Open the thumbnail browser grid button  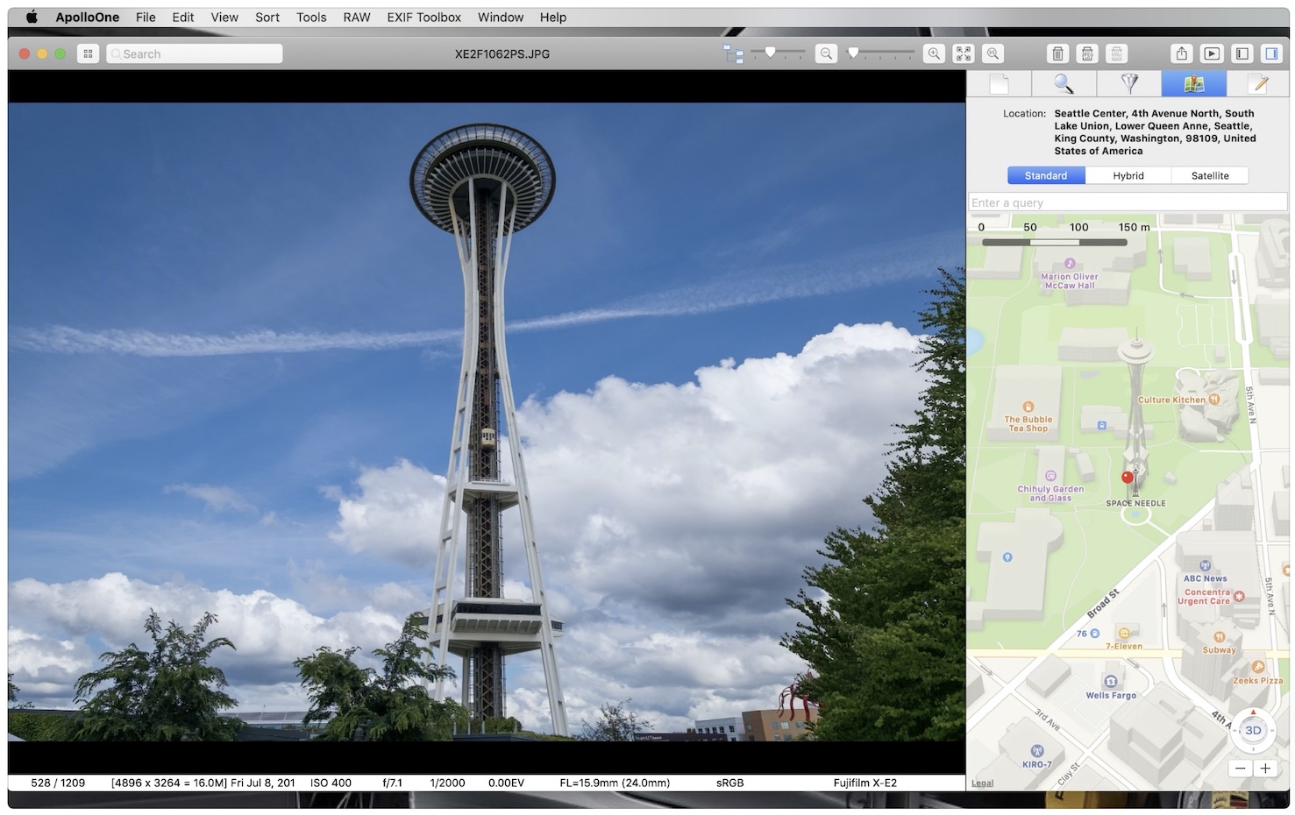coord(88,53)
